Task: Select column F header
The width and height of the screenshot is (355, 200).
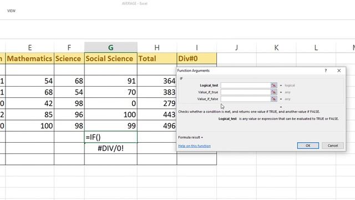Action: tap(69, 47)
